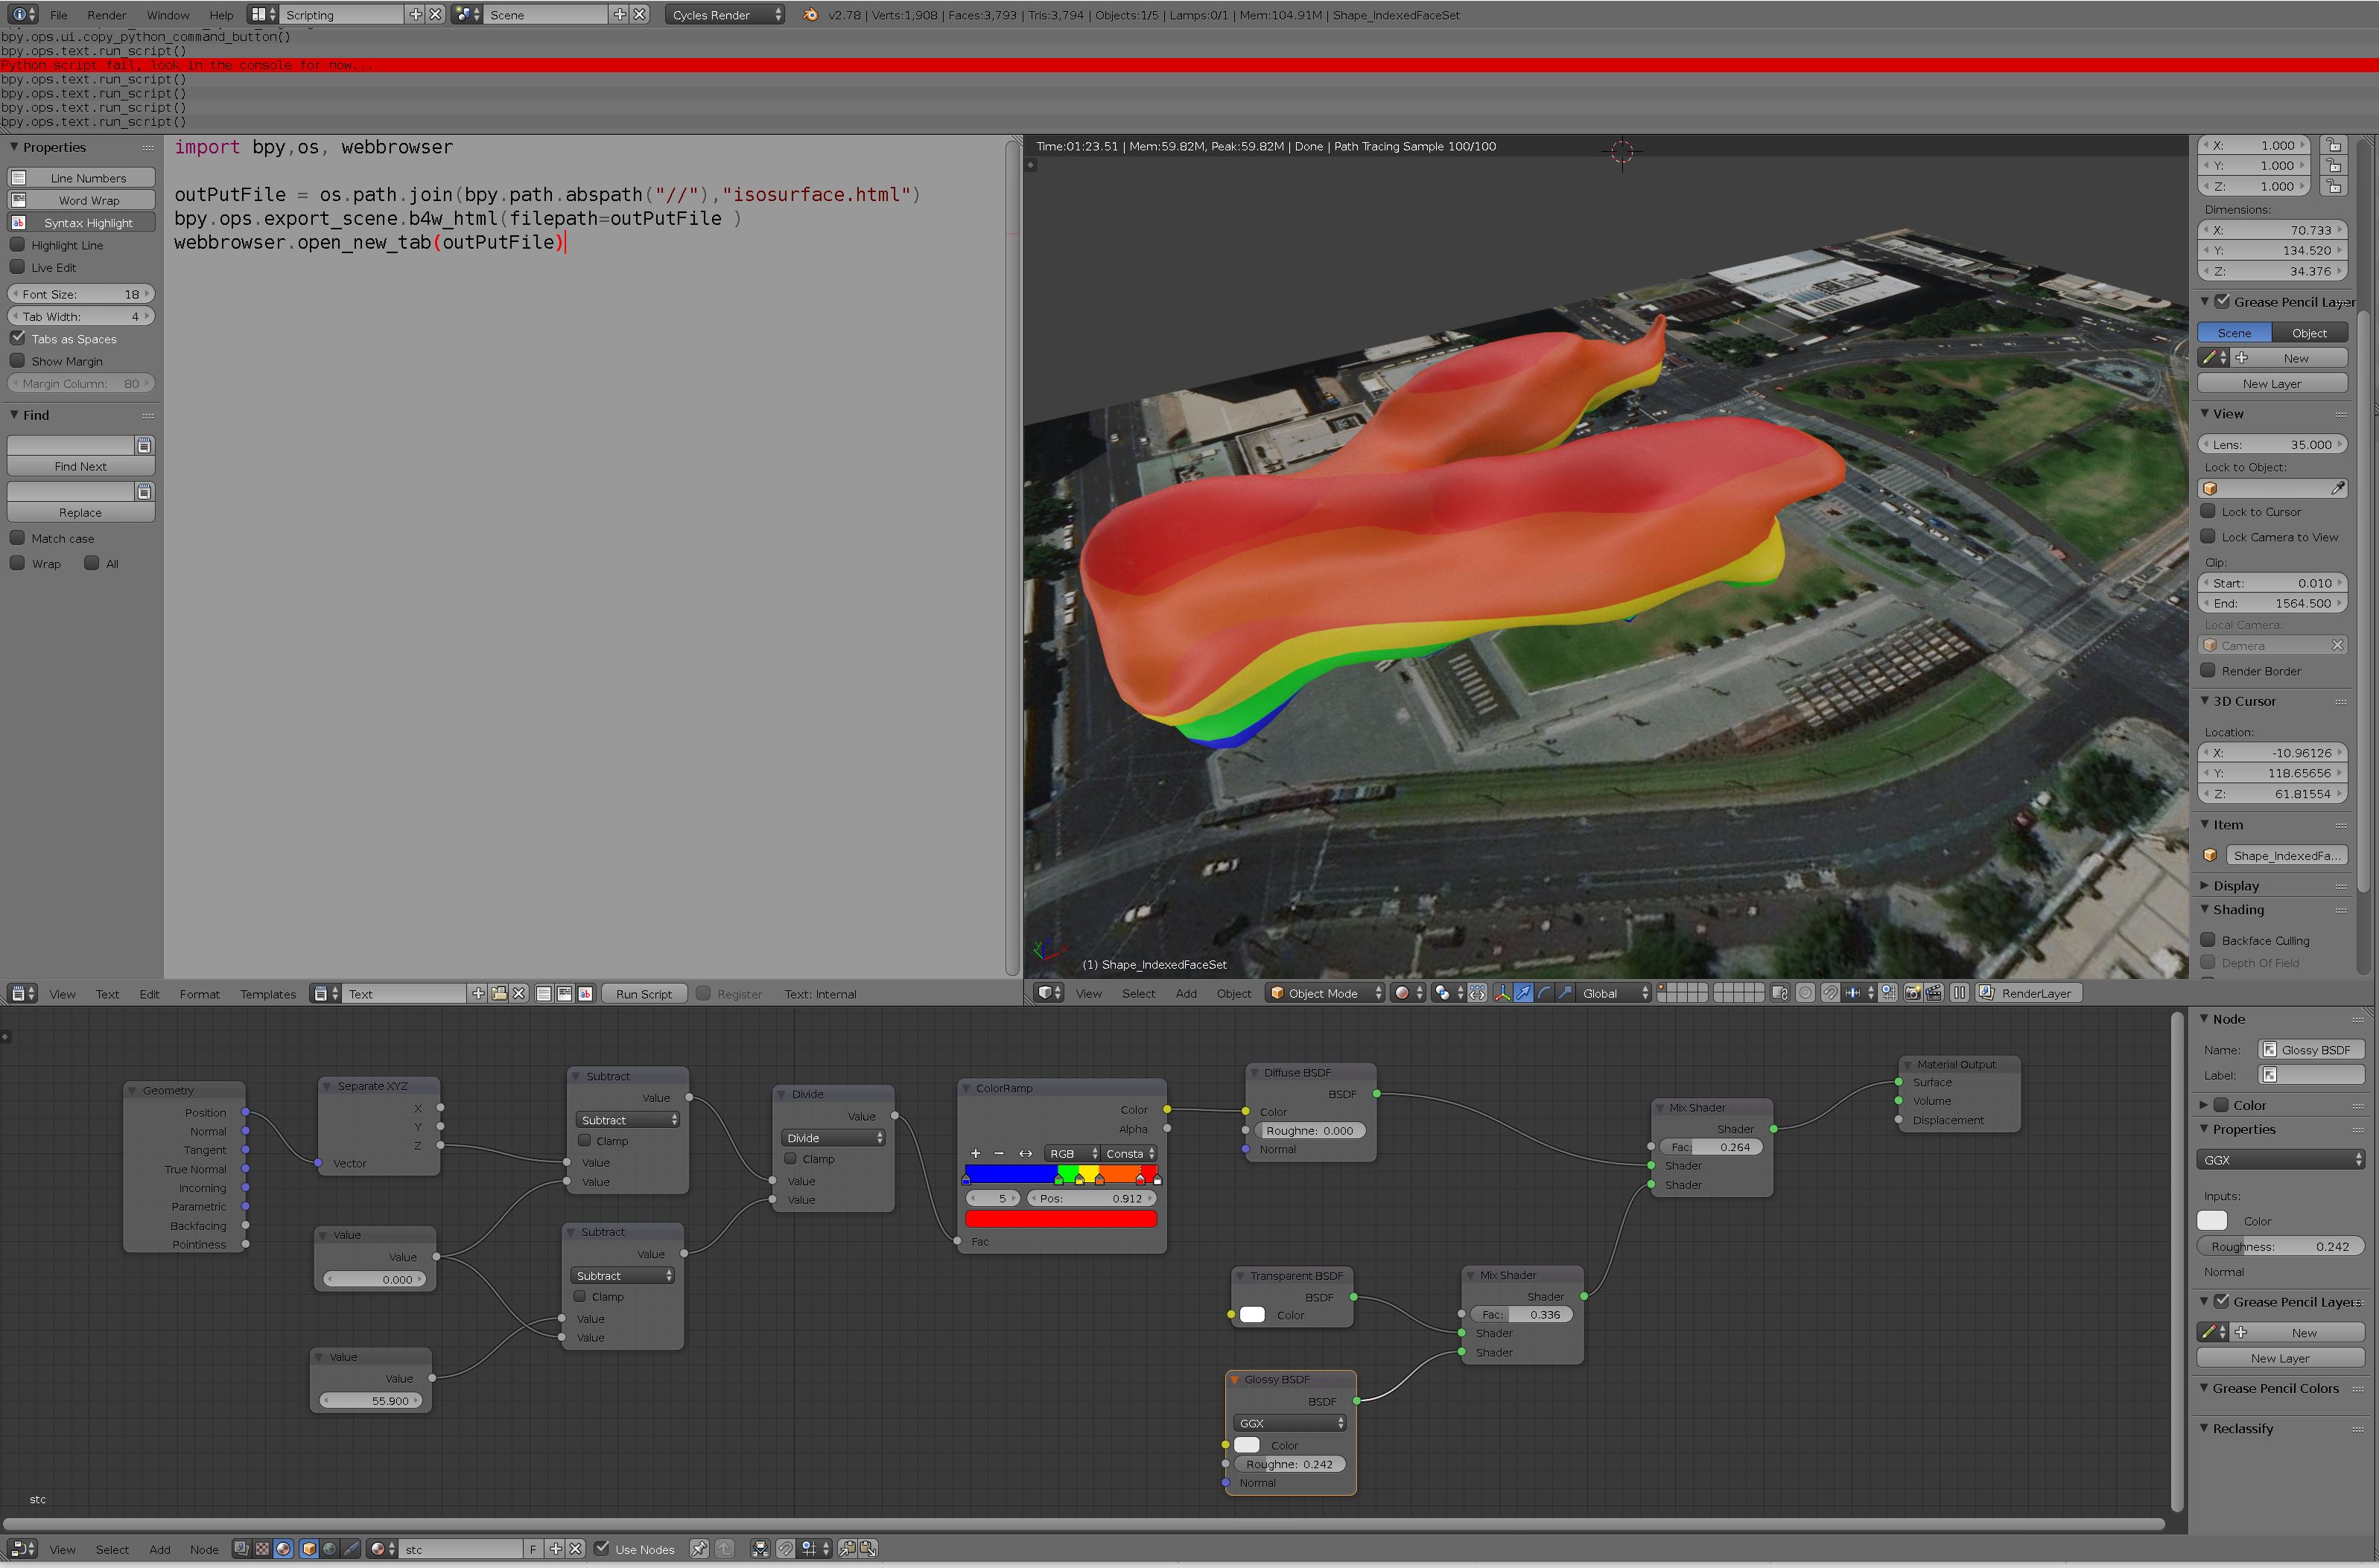Click the Find Next button
2379x1568 pixels.
click(80, 466)
